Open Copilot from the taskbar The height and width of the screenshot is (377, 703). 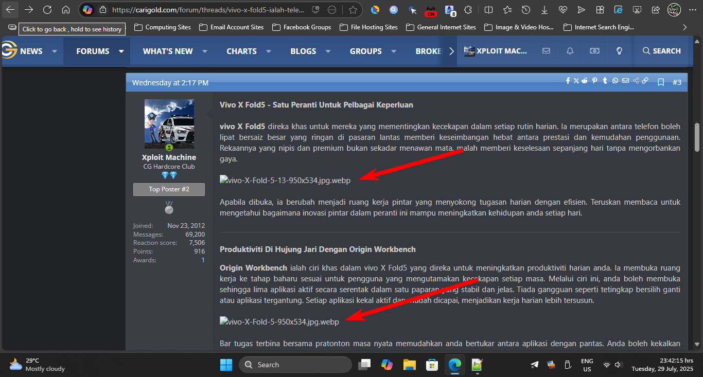coord(387,365)
